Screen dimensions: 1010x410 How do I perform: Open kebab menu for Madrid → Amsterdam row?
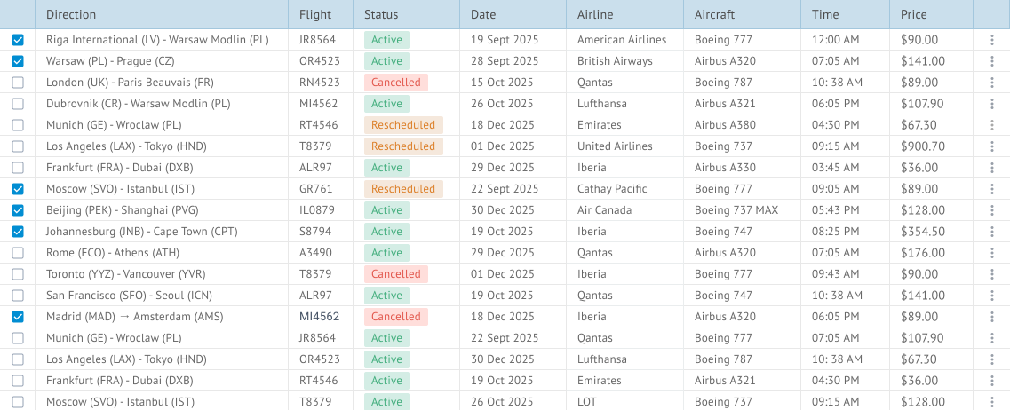(x=991, y=316)
